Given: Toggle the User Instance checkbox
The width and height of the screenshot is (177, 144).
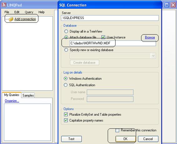Looking at the screenshot, I should 103,37.
